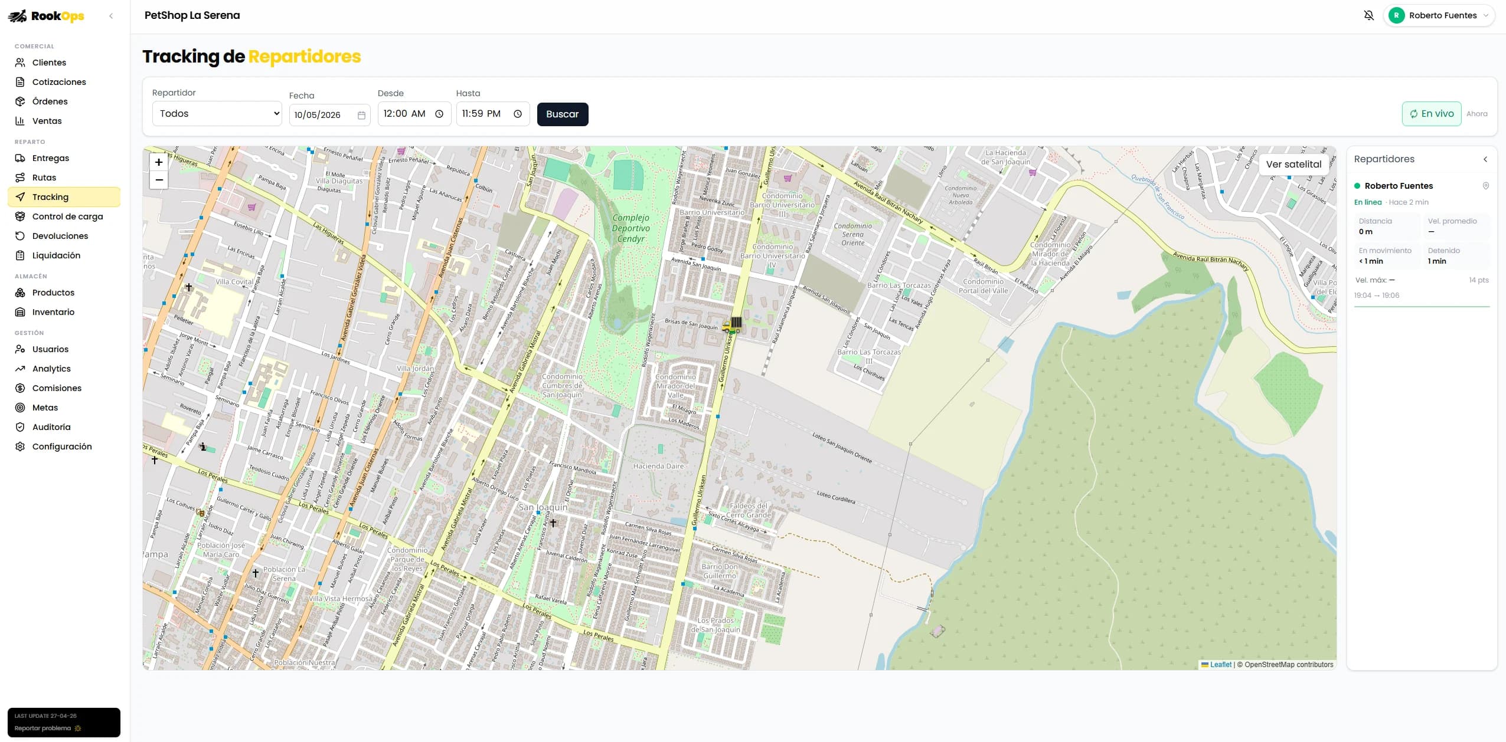Click the muted notifications bell icon
The height and width of the screenshot is (742, 1506).
coord(1368,15)
